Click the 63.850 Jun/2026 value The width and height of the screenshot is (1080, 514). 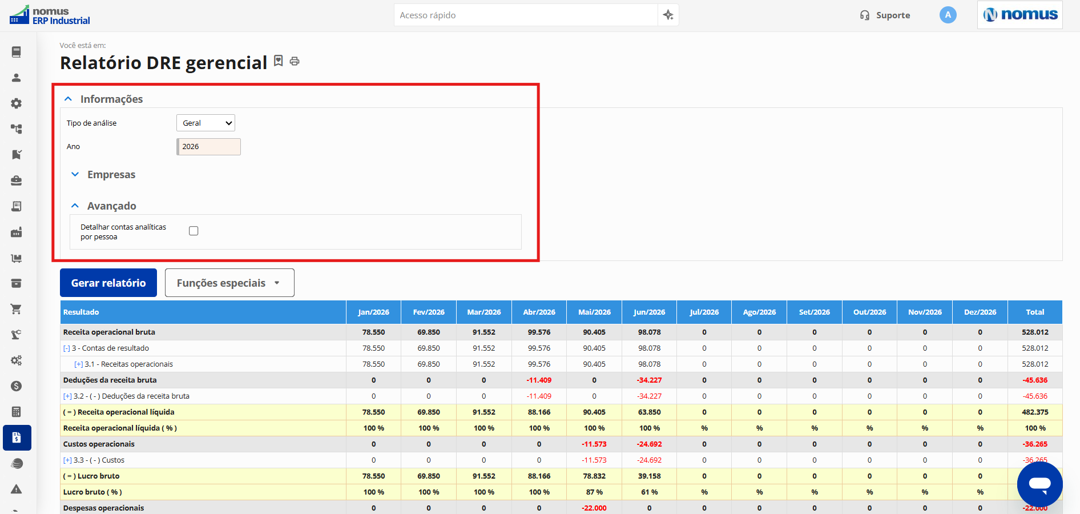click(650, 412)
